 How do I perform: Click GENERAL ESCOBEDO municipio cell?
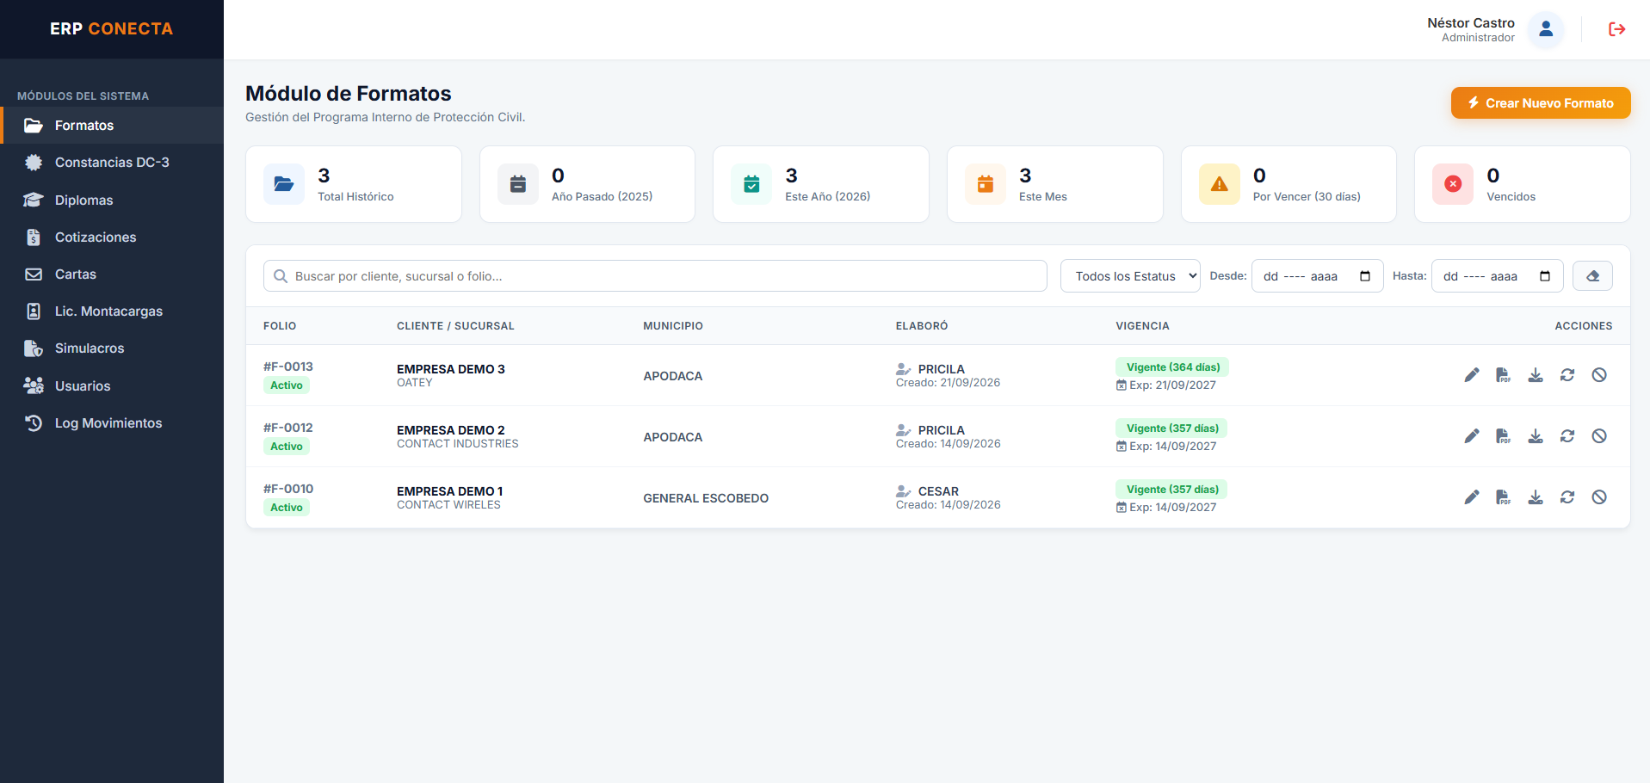pos(706,498)
